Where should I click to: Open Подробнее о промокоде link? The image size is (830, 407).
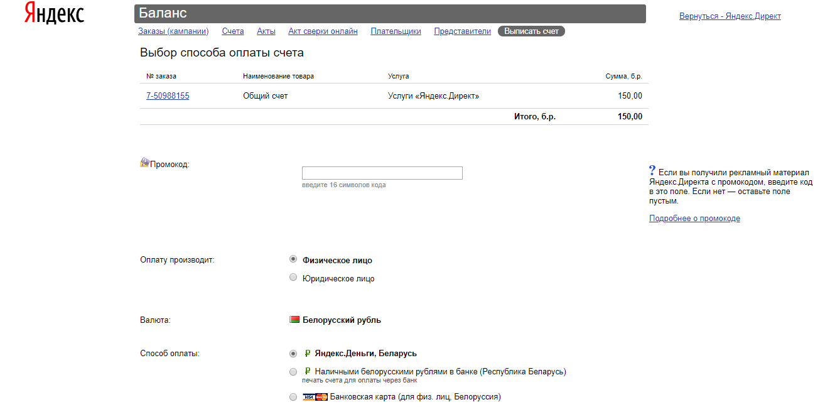(694, 219)
